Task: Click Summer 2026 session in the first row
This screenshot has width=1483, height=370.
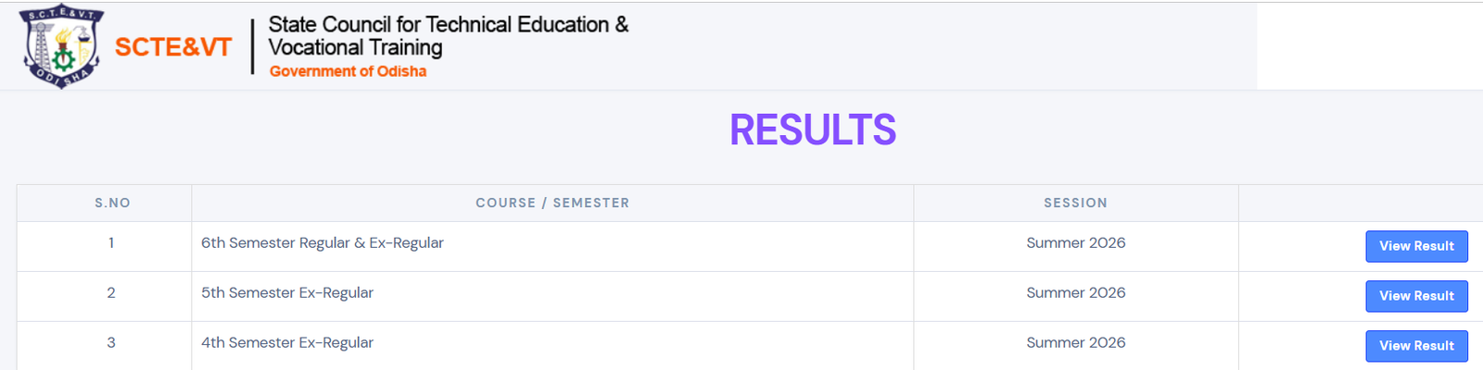Action: click(x=1076, y=242)
